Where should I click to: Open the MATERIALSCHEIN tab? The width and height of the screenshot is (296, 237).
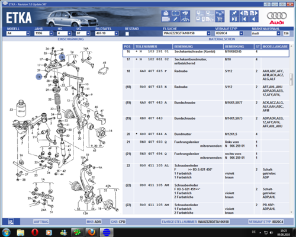pos(222,39)
